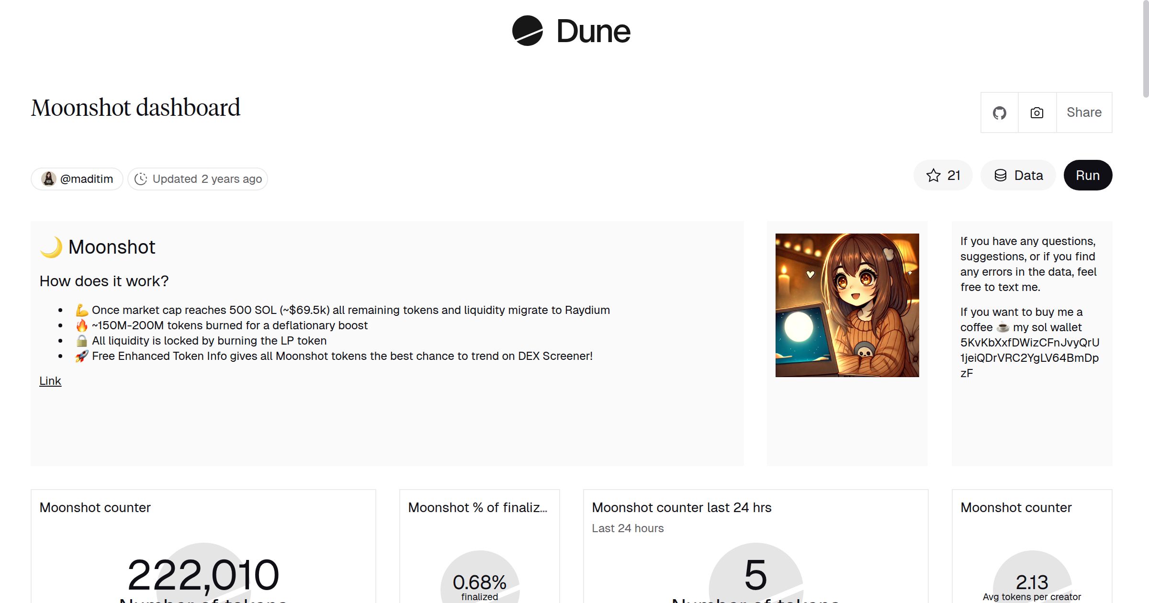1149x603 pixels.
Task: Click the Run button
Action: [1088, 175]
